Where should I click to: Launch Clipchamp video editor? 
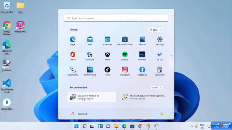73,71
